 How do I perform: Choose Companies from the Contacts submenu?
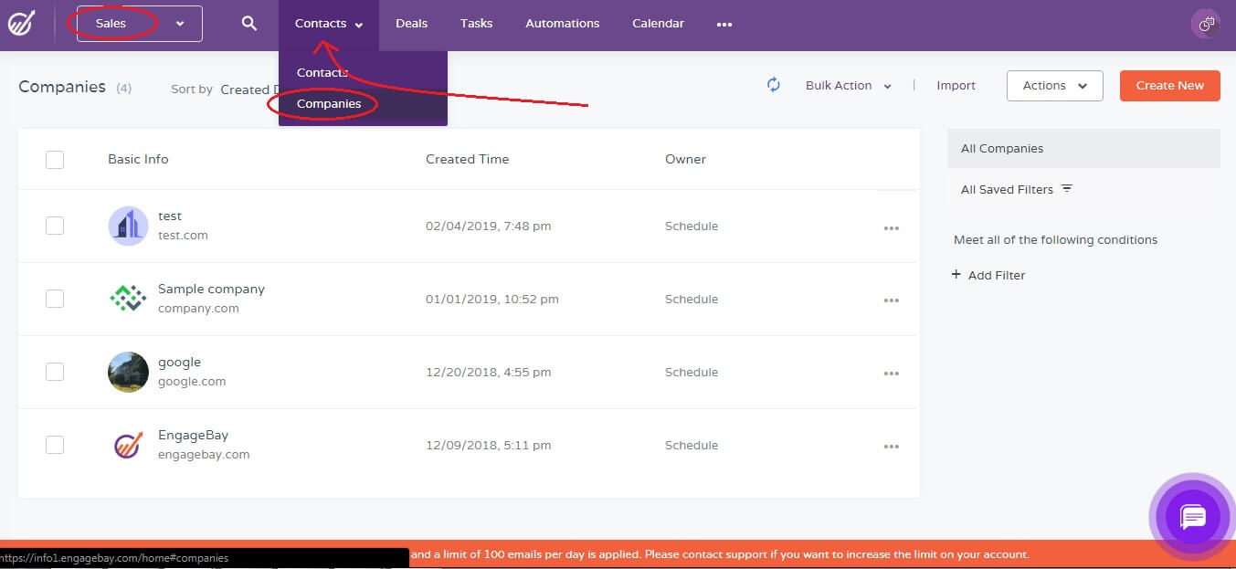coord(329,104)
